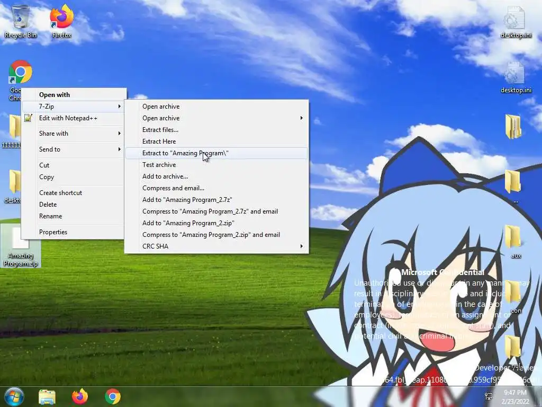This screenshot has height=407, width=542.
Task: Select Cut from the context menu
Action: pos(73,165)
